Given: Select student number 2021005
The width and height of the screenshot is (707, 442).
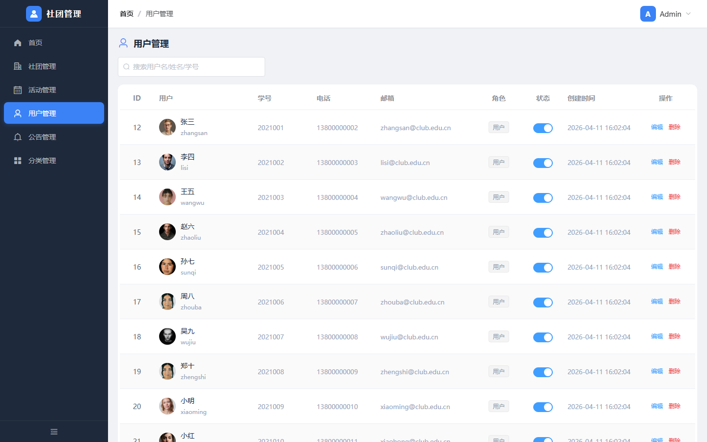Looking at the screenshot, I should coord(271,267).
